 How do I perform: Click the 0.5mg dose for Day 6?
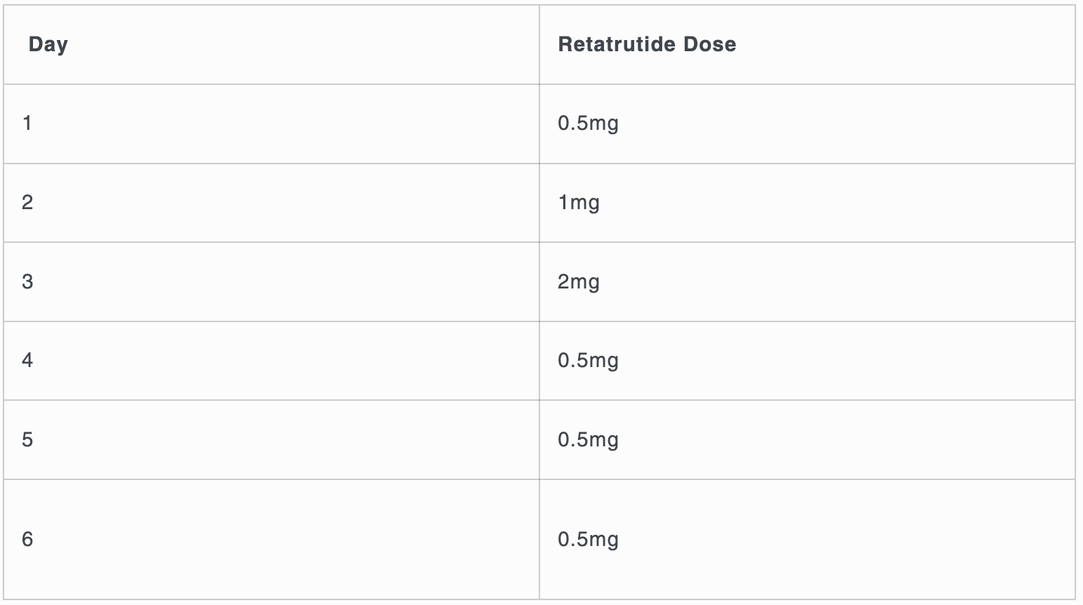[x=589, y=540]
